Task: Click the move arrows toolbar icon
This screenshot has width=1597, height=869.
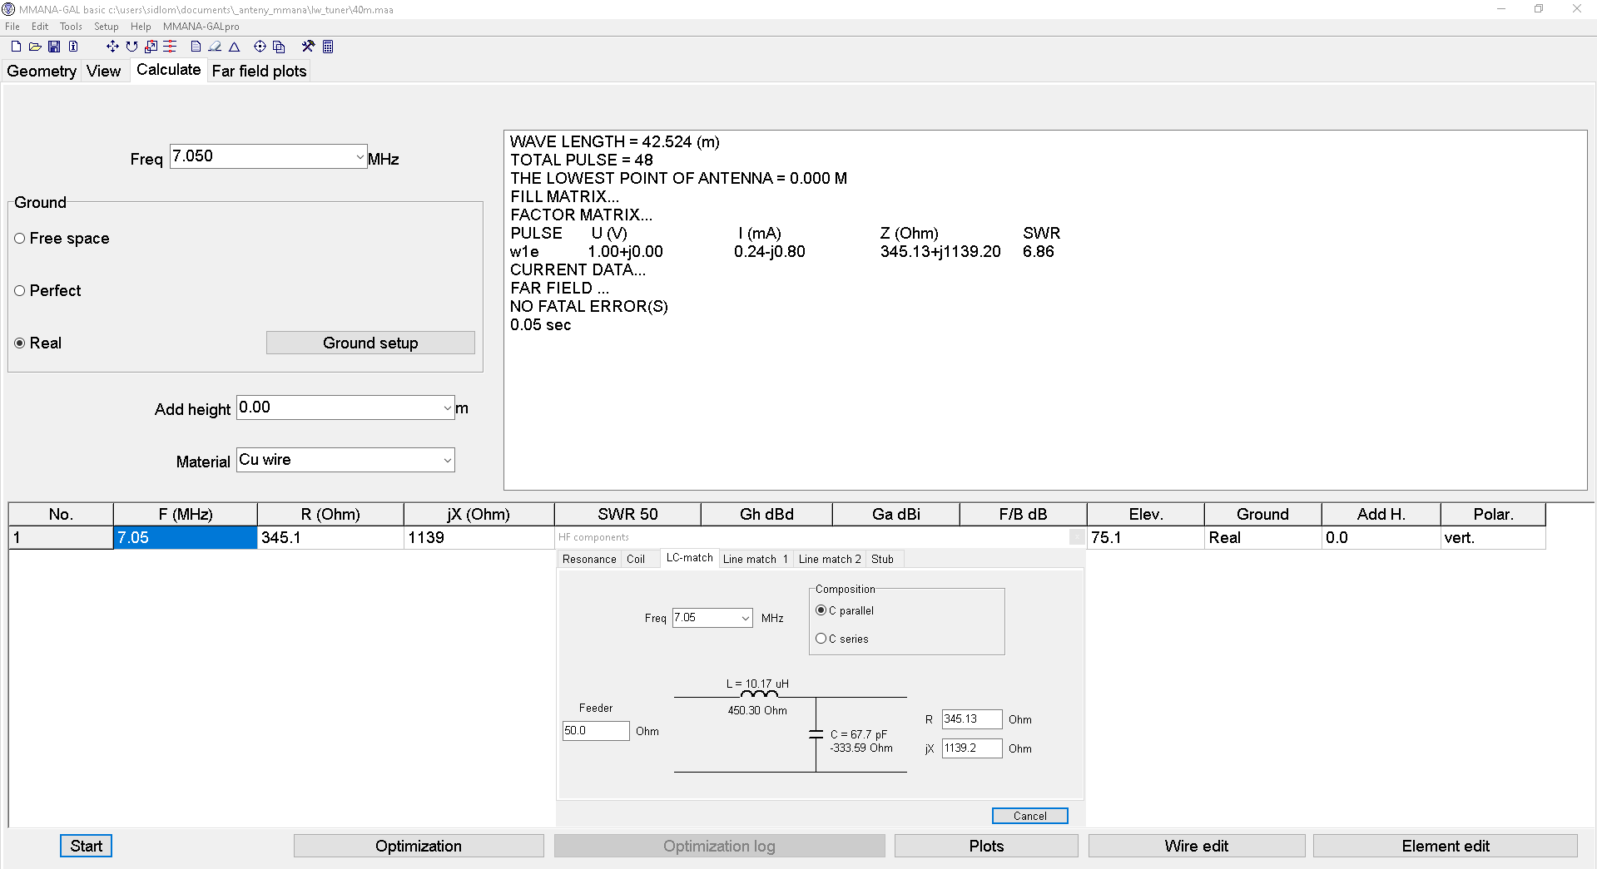Action: point(112,47)
